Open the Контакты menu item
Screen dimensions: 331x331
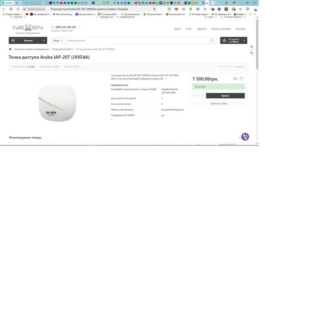240,29
